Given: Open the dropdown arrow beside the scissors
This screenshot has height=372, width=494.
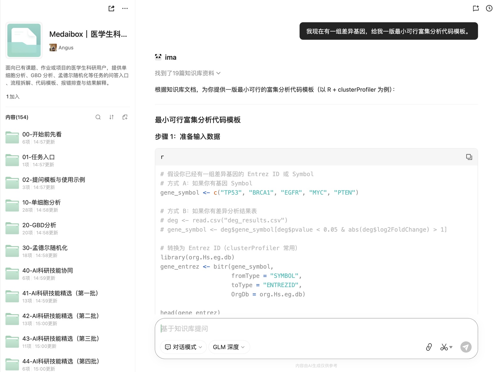Looking at the screenshot, I should click(451, 347).
